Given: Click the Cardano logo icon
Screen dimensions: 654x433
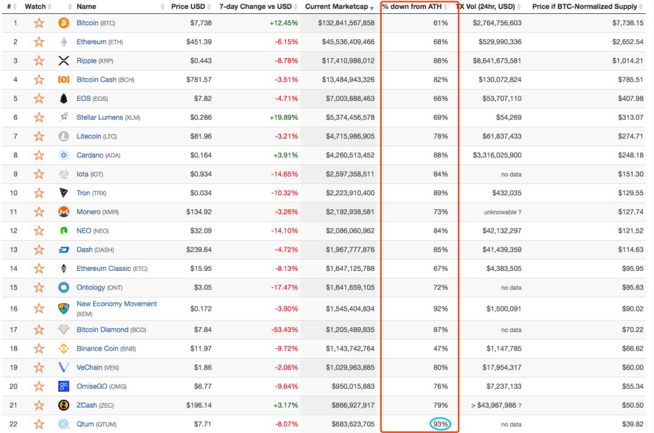Looking at the screenshot, I should coord(64,155).
